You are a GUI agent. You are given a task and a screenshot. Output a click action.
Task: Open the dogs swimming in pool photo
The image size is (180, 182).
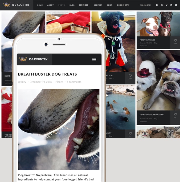tap(121, 107)
